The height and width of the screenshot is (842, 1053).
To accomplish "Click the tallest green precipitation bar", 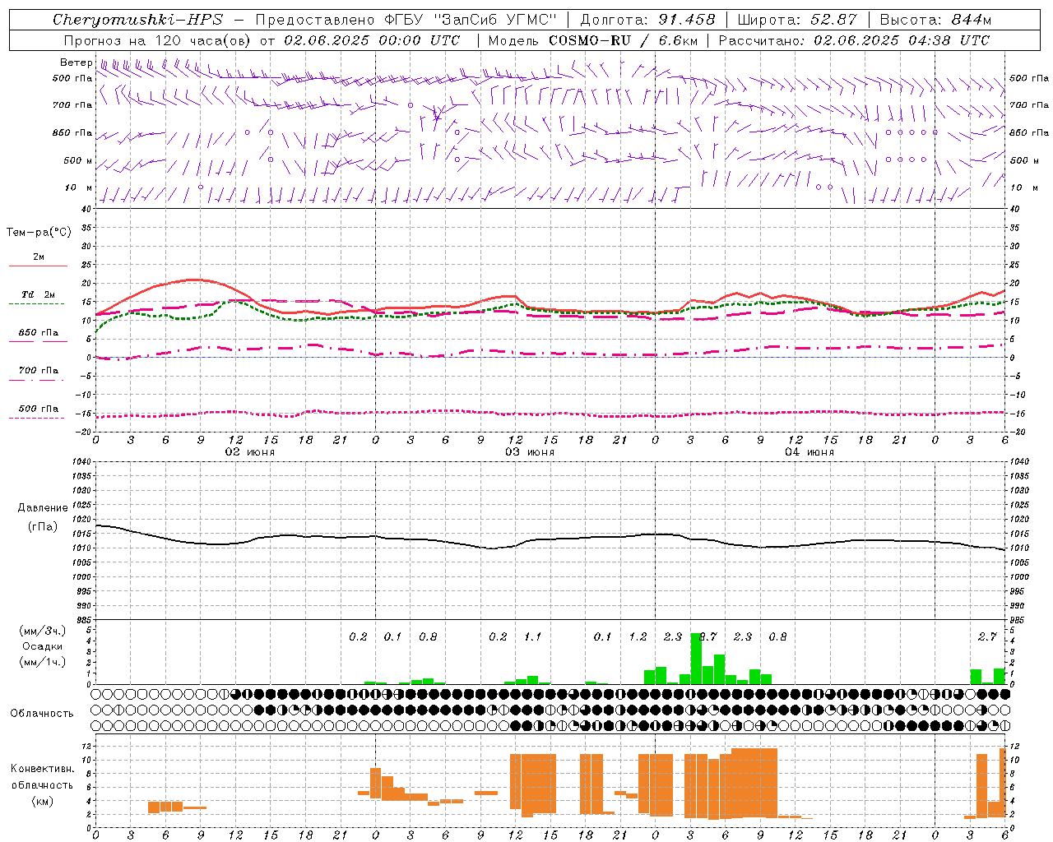I will 696,659.
